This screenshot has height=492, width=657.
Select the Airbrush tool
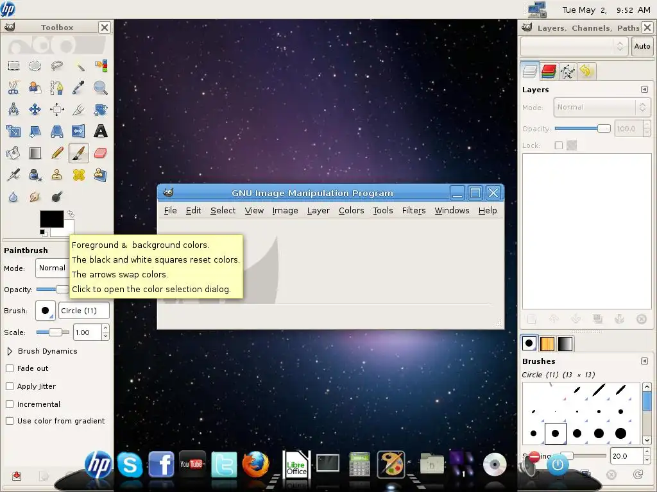point(13,175)
